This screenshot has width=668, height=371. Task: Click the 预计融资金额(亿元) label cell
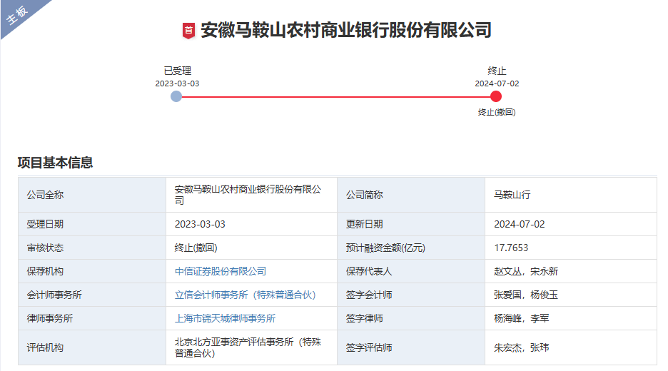pyautogui.click(x=411, y=248)
